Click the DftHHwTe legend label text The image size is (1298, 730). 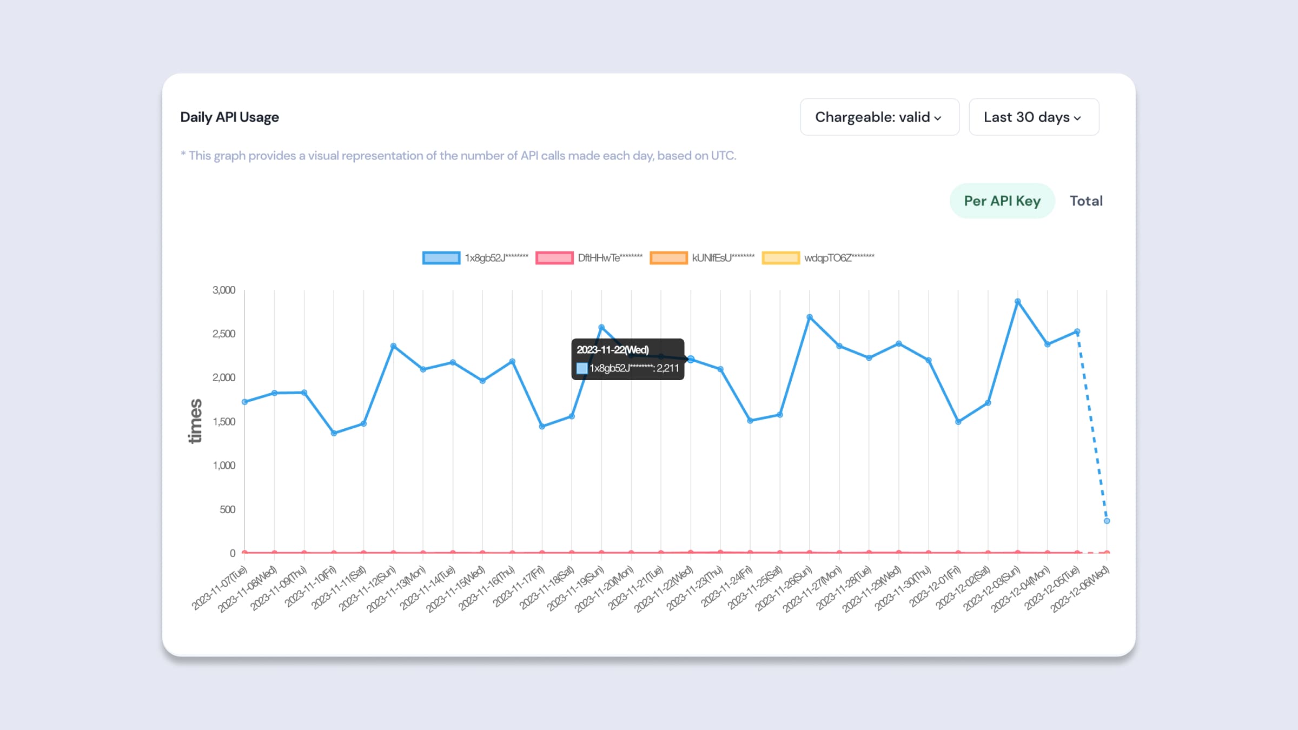click(610, 258)
